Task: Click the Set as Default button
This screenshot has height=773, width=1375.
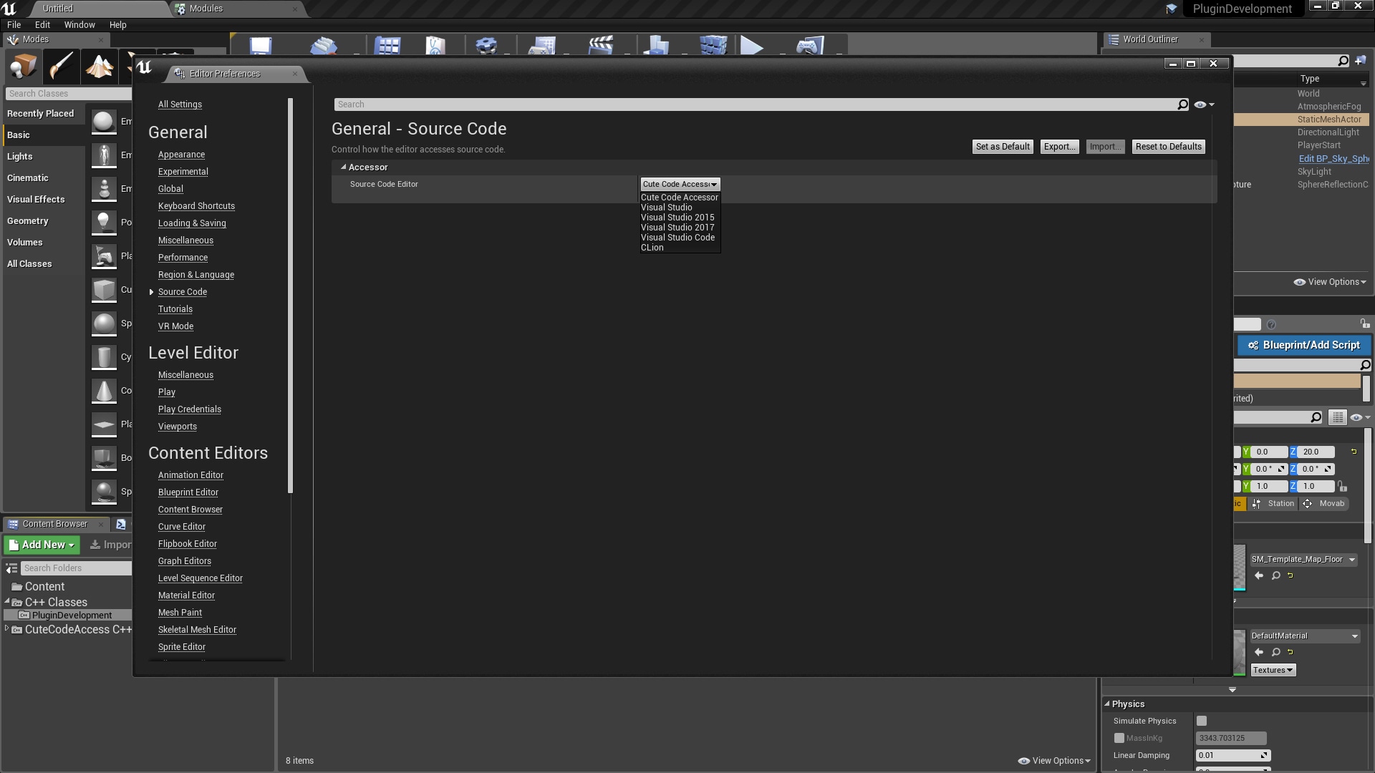Action: click(1002, 146)
